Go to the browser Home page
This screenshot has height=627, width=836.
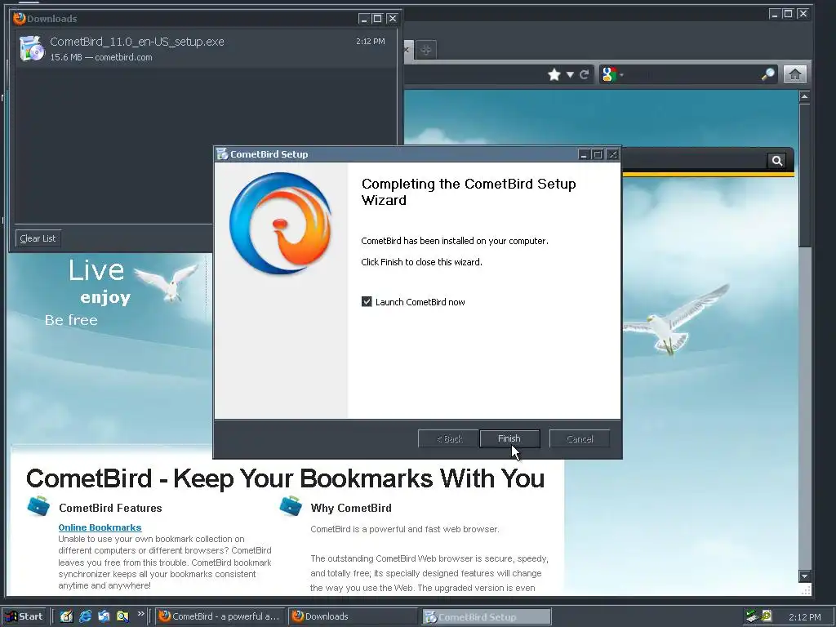(794, 74)
